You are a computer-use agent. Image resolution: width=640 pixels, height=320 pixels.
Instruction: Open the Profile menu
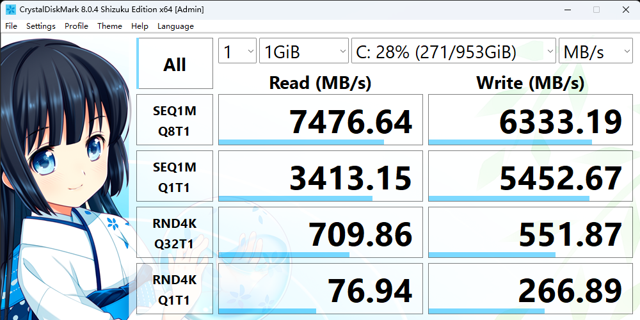click(x=76, y=26)
